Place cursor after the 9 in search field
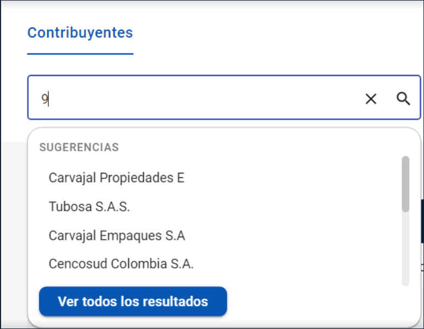 (48, 99)
